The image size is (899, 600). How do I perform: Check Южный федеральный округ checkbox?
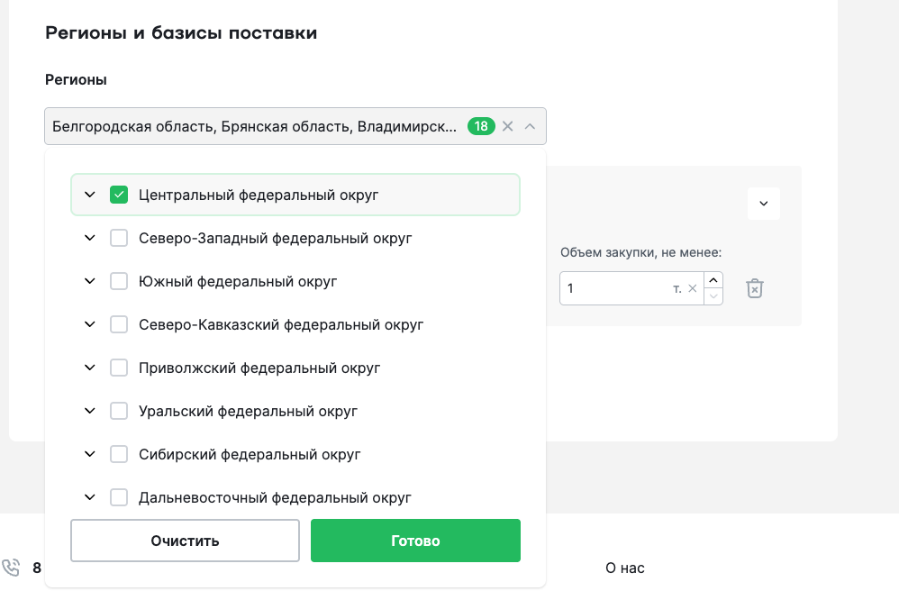pyautogui.click(x=119, y=281)
